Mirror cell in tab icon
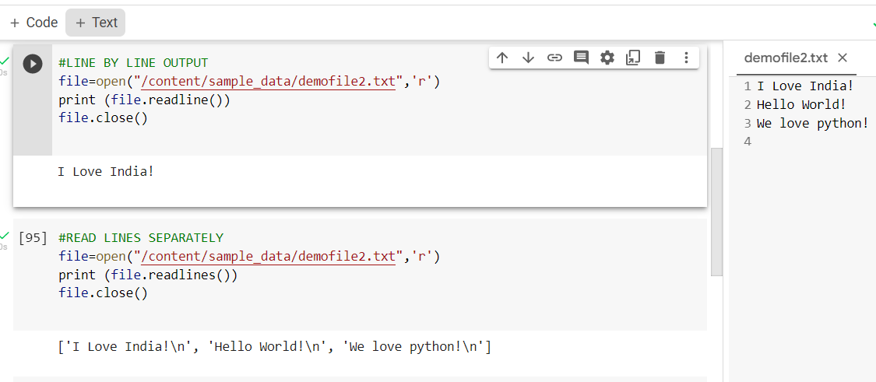Screen dimensions: 876x382 pos(633,58)
